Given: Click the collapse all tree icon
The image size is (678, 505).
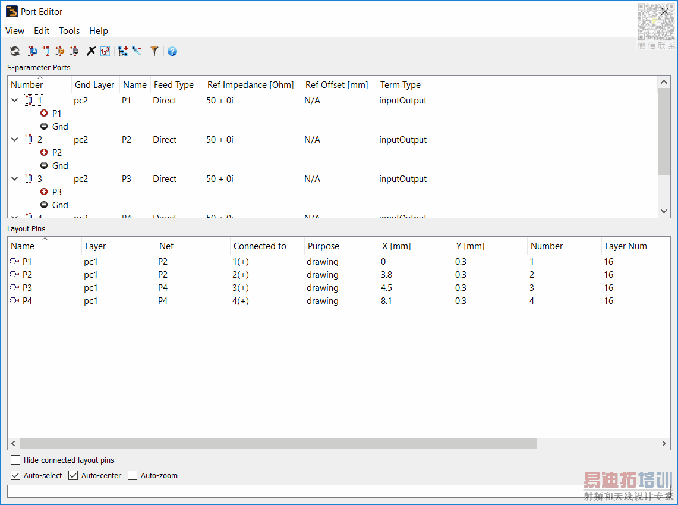Looking at the screenshot, I should click(x=137, y=51).
